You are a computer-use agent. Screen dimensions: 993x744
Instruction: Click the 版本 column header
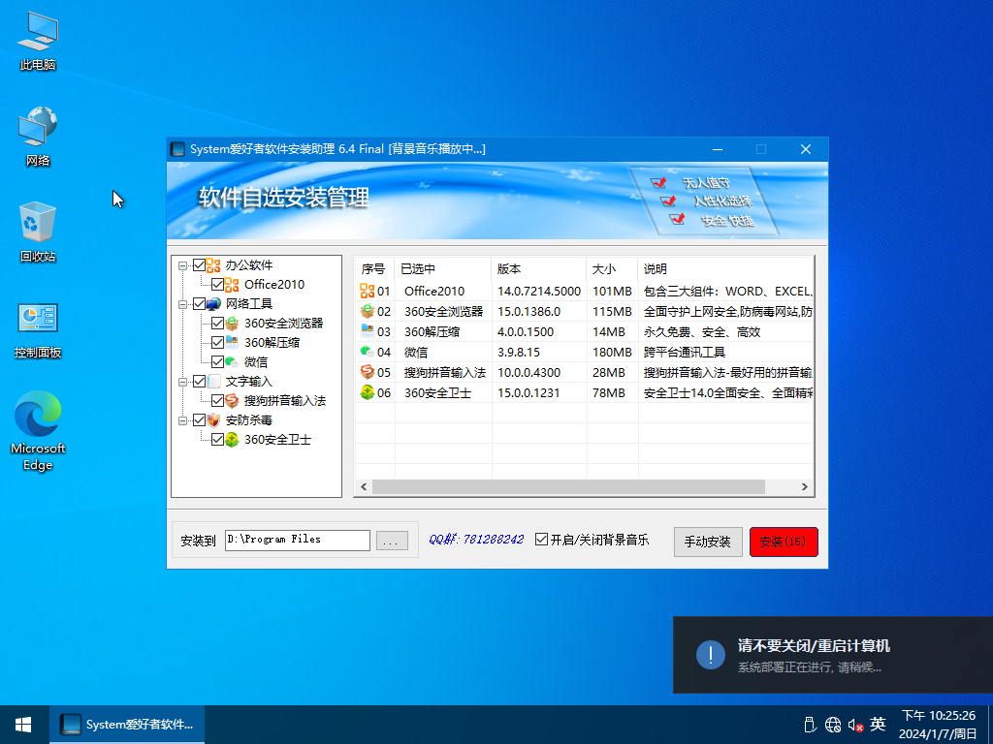539,269
